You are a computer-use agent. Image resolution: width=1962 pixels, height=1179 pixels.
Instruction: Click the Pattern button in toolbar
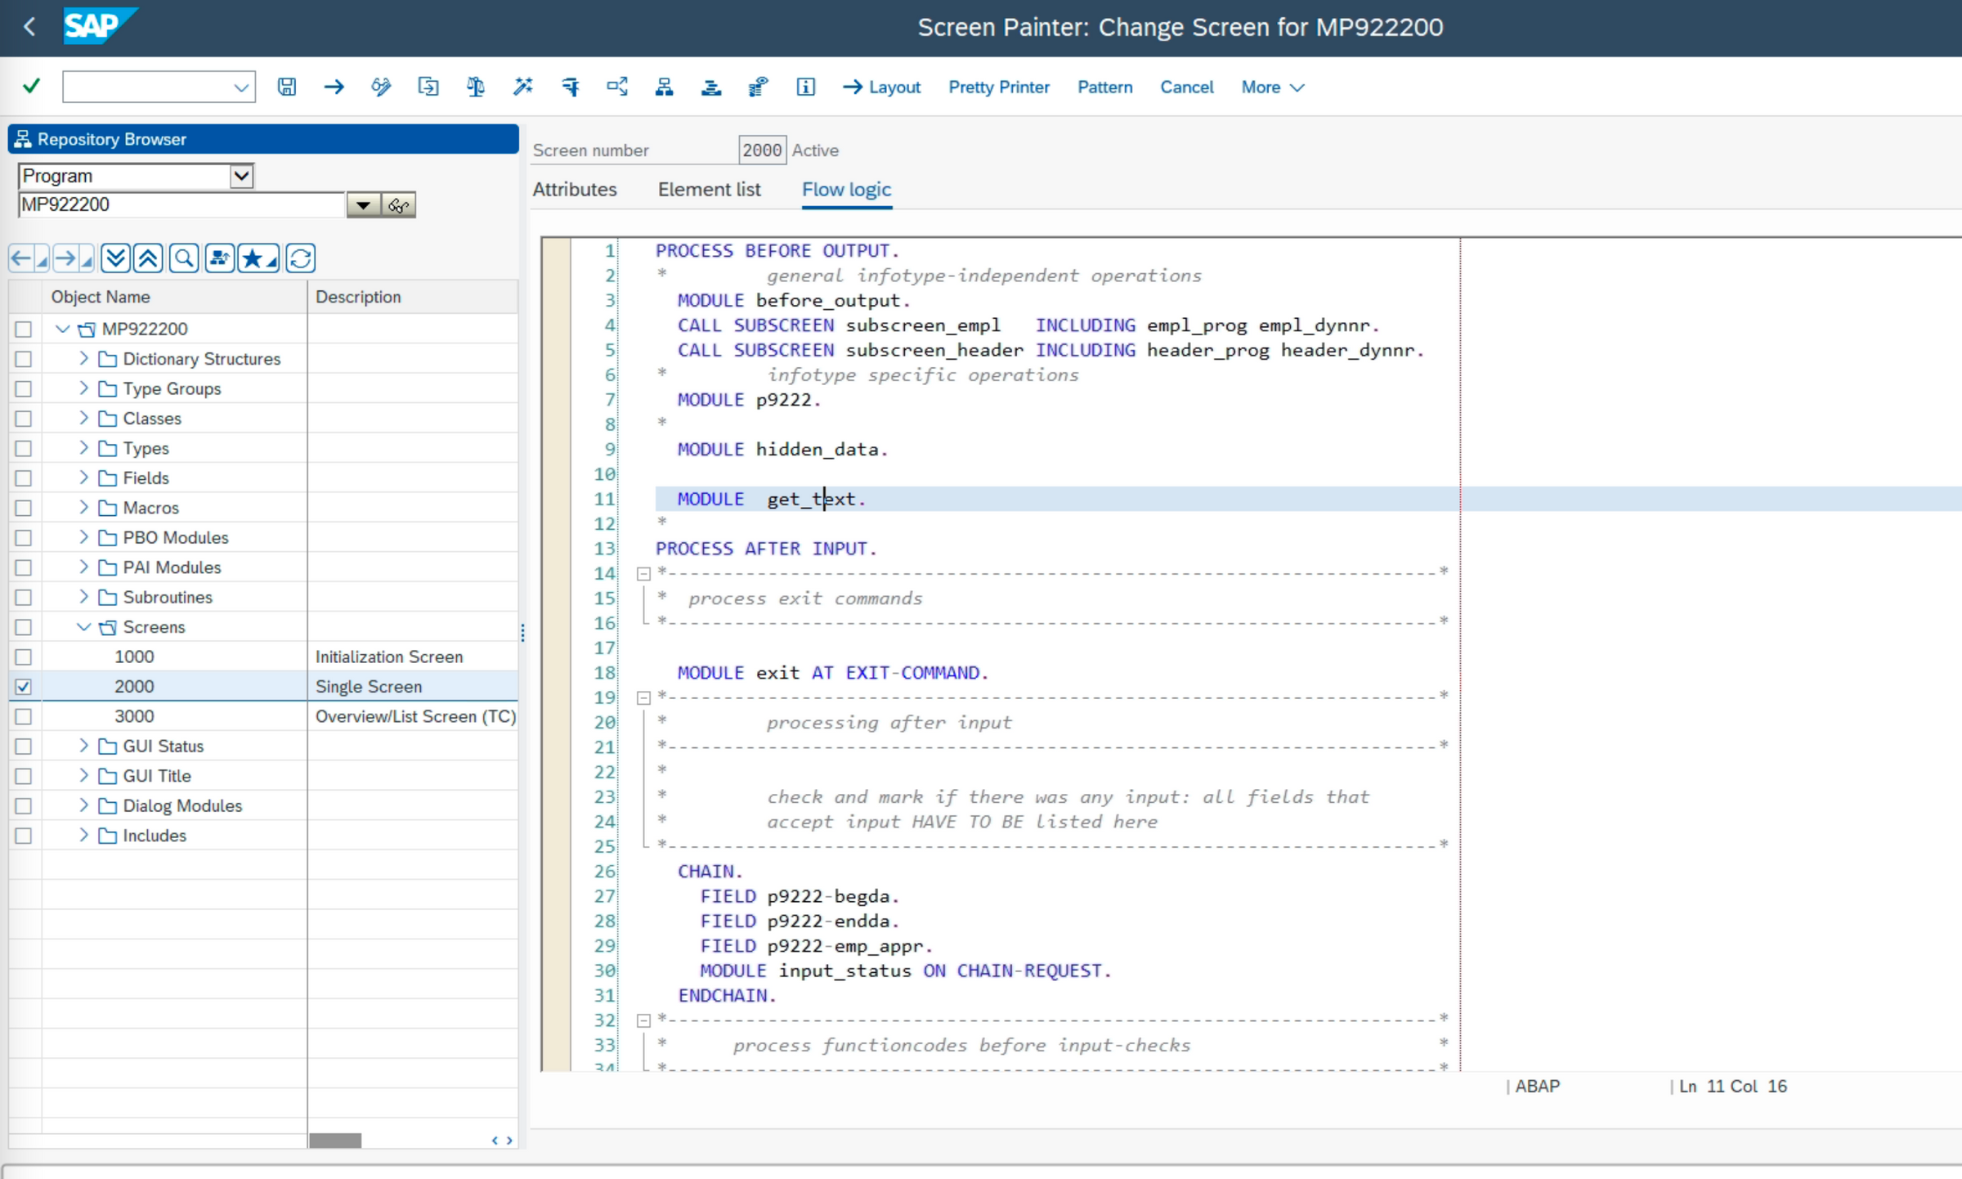[1104, 87]
